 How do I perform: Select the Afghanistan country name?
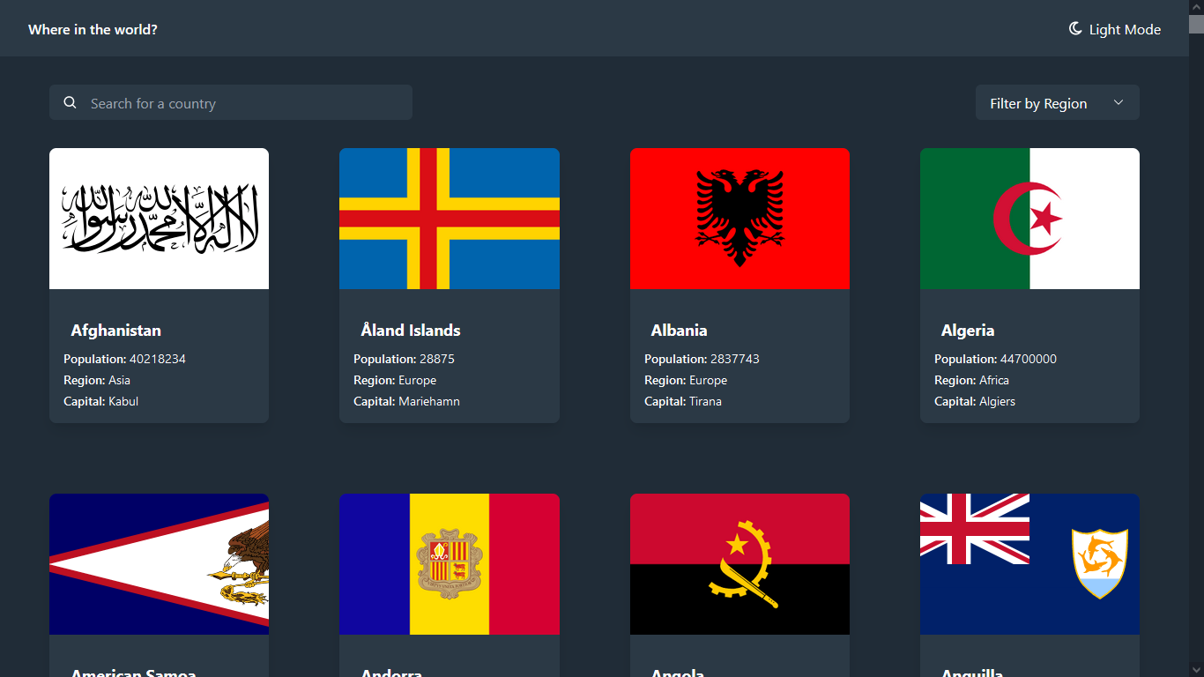click(115, 331)
